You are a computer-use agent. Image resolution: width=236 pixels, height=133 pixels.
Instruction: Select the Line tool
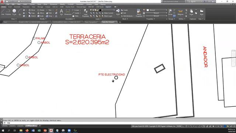(3, 12)
